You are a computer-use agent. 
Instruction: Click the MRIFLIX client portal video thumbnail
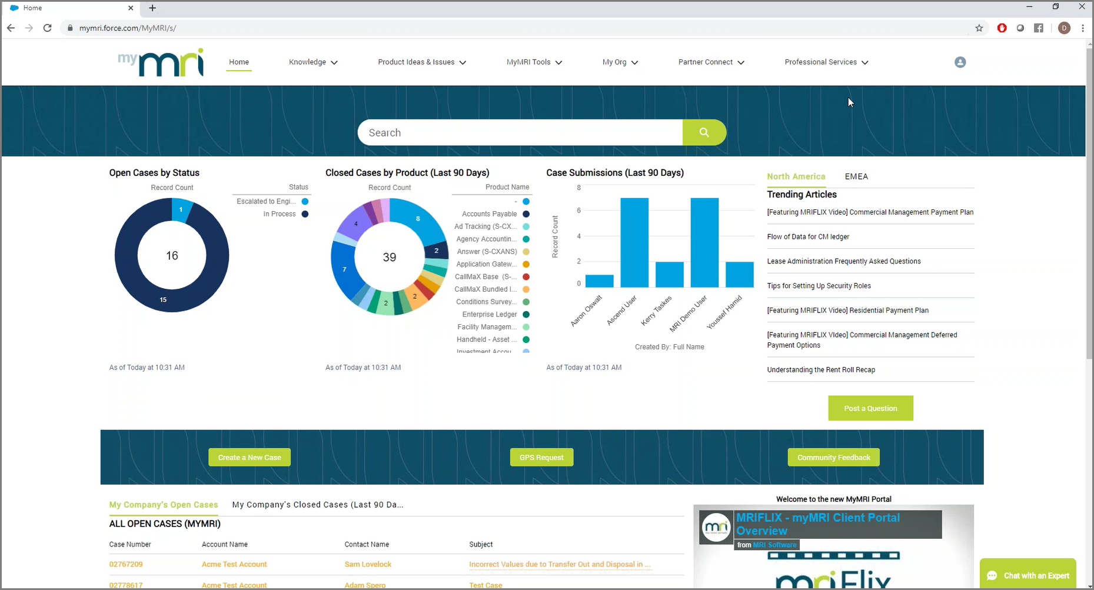tap(833, 547)
